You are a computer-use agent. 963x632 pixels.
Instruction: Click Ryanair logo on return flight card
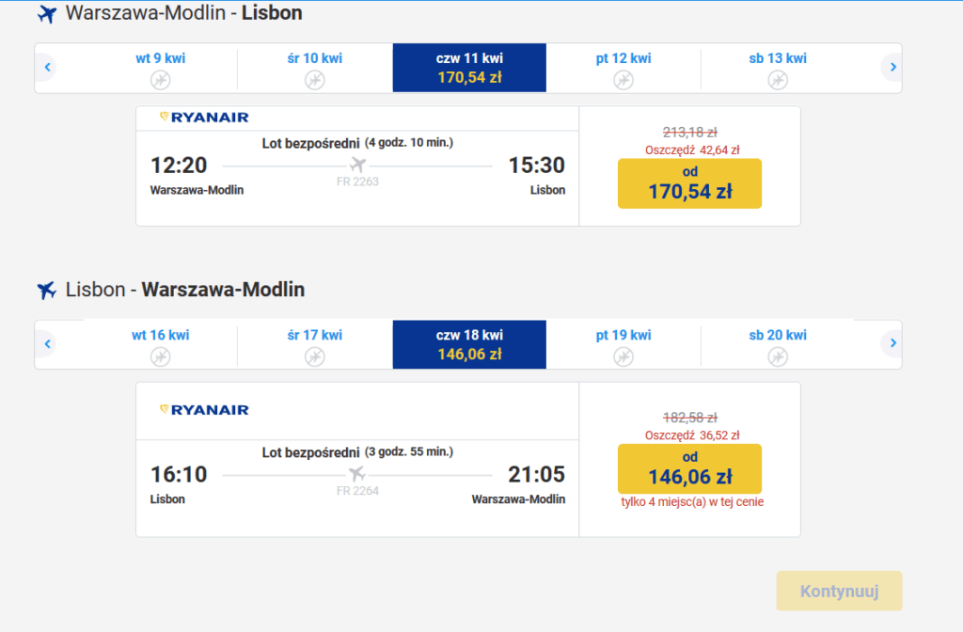click(204, 410)
